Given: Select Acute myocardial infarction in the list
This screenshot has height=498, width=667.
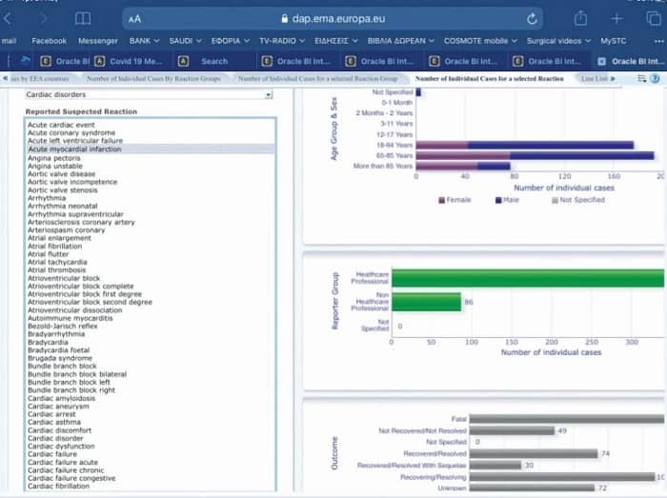Looking at the screenshot, I should pyautogui.click(x=74, y=149).
